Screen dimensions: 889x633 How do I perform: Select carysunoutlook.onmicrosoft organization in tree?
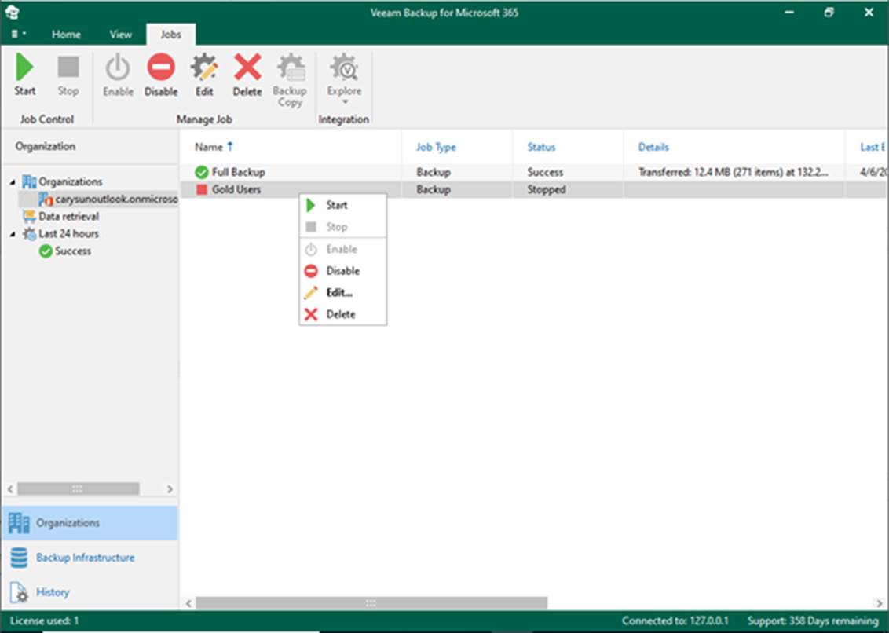(x=108, y=199)
